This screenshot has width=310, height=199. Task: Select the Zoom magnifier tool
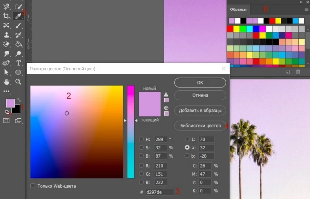(19, 82)
